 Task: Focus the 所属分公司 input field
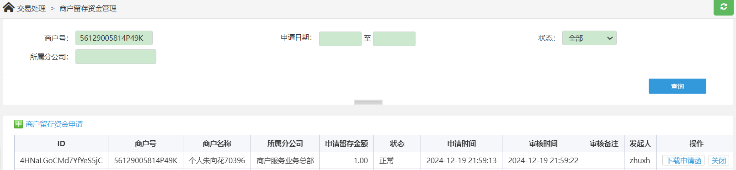pos(116,57)
